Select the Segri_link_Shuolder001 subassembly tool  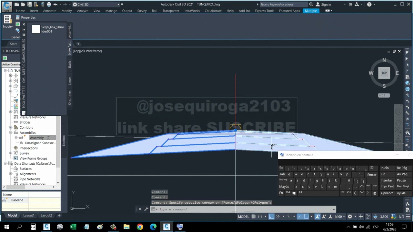(x=48, y=29)
